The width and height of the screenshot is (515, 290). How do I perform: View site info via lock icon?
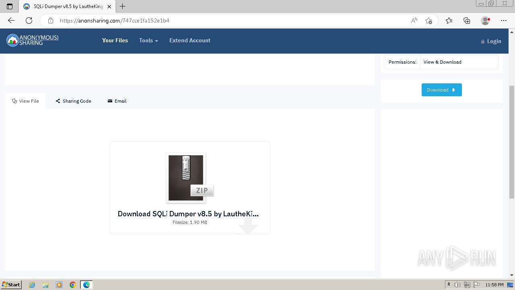[x=50, y=21]
